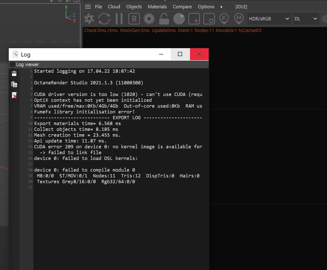
Task: Click 'Collect objects time= 8.105 ms' line
Action: [76, 129]
